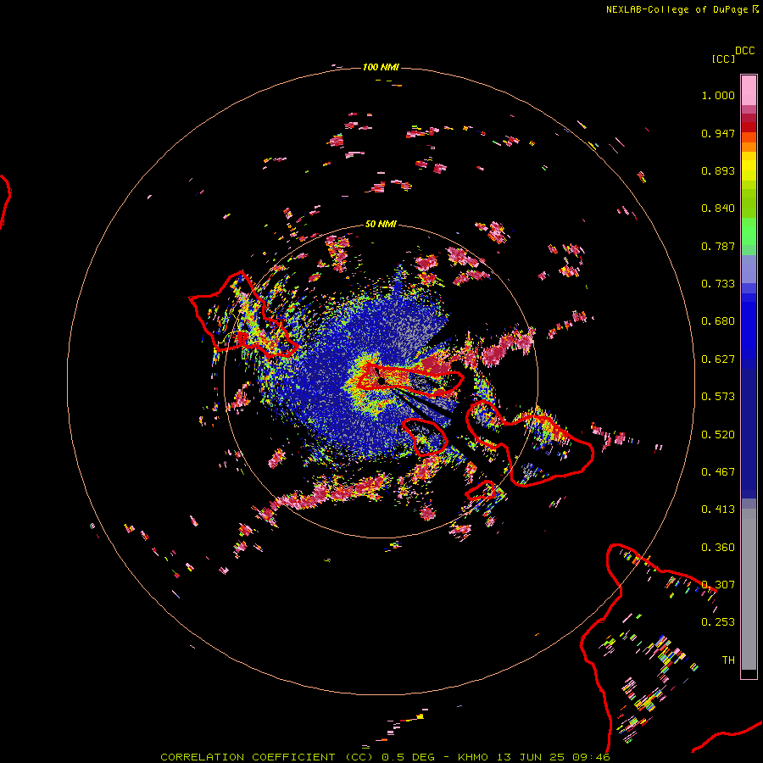Click the TH label on colorbar
Viewport: 763px width, 763px height.
click(x=728, y=660)
